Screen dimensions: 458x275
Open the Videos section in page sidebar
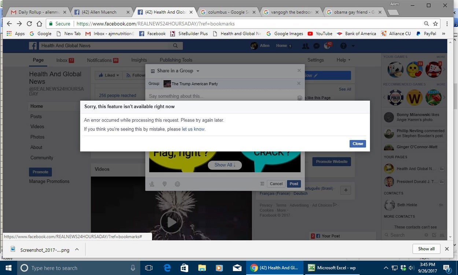pos(37,126)
